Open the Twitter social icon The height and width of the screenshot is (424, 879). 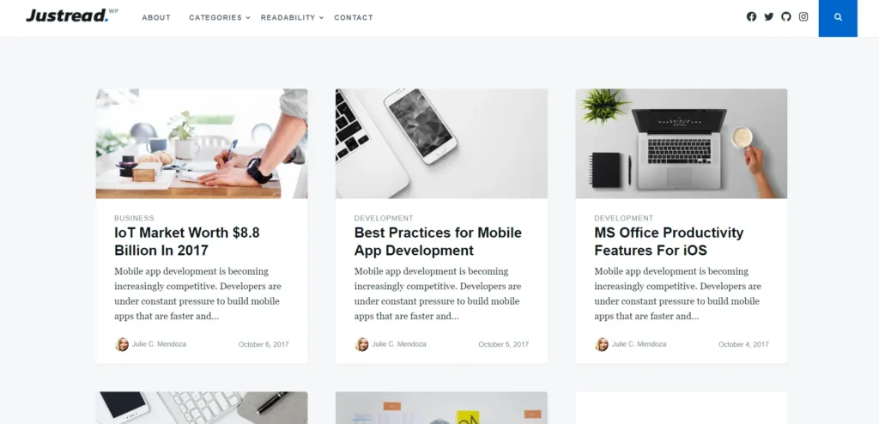click(x=768, y=17)
